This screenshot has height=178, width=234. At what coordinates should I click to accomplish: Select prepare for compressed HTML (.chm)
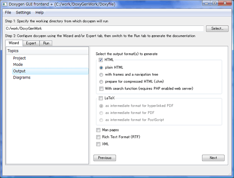click(101, 82)
